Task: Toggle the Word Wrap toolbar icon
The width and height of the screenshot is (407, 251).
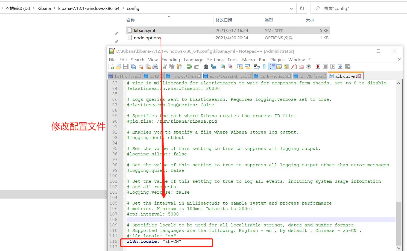Action: [257, 67]
